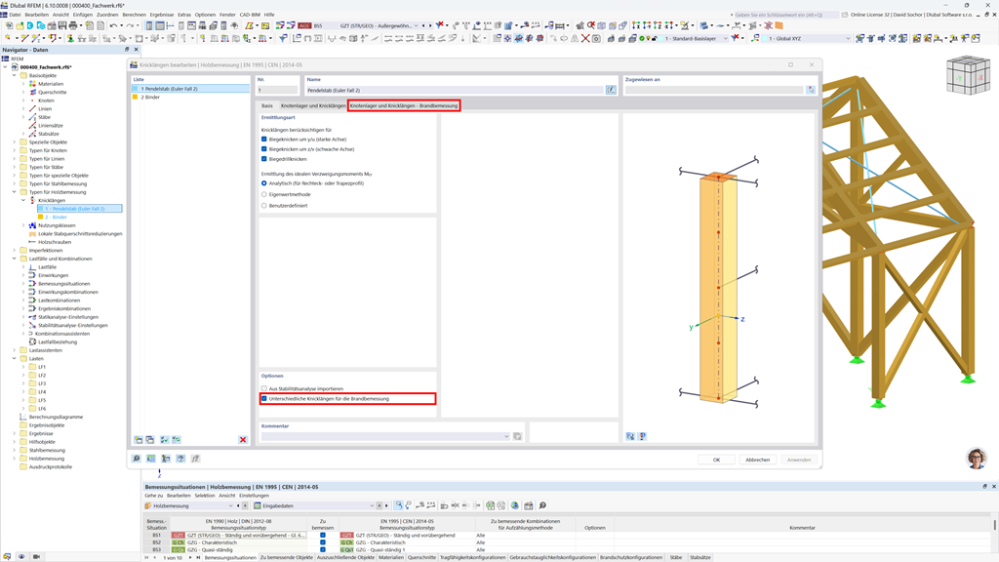Click the globe icon in the Bemessungssituationen toolbar
Image resolution: width=999 pixels, height=562 pixels.
click(x=515, y=505)
